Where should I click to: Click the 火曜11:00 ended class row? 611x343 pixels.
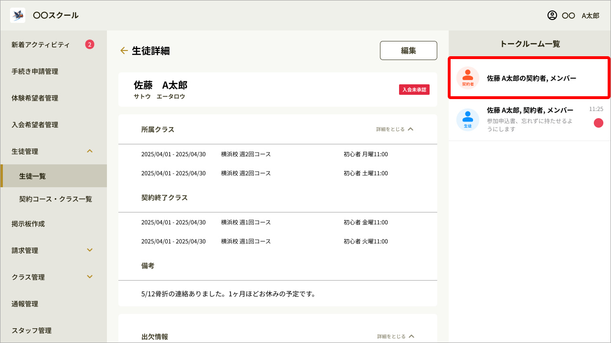[x=278, y=241]
